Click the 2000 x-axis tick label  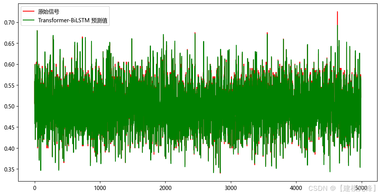click(166, 188)
